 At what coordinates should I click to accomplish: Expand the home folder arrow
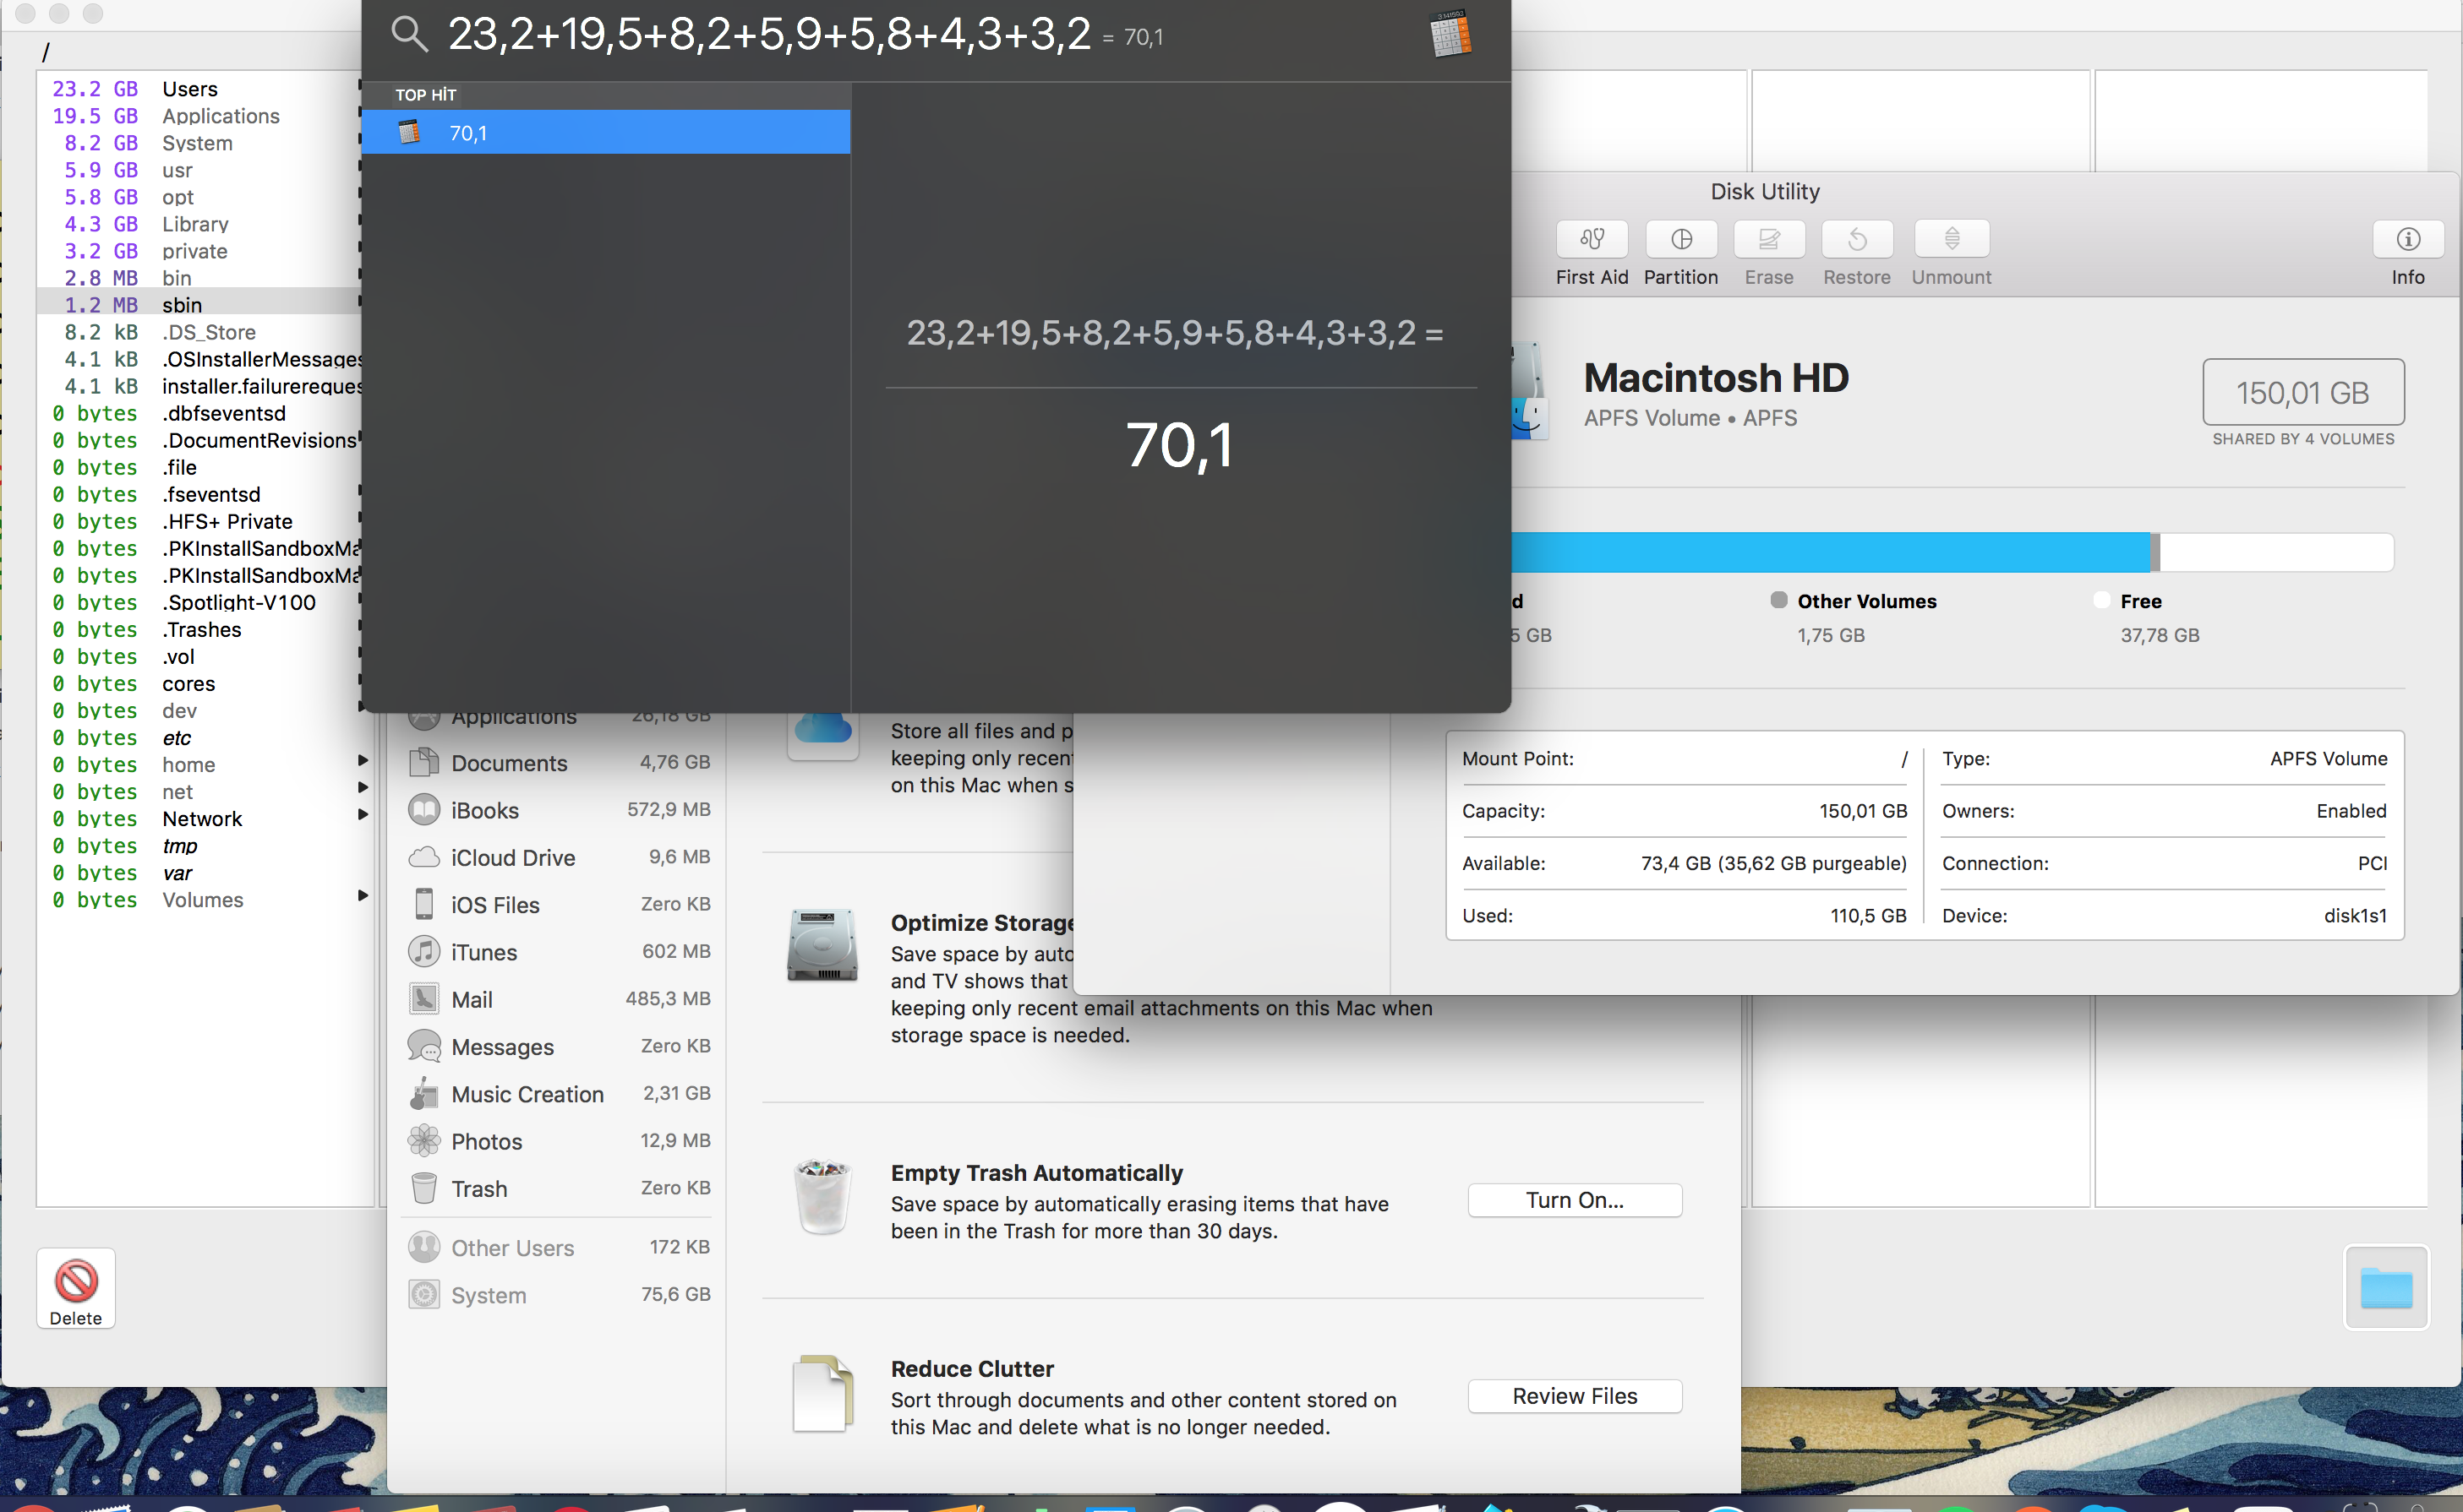tap(363, 762)
